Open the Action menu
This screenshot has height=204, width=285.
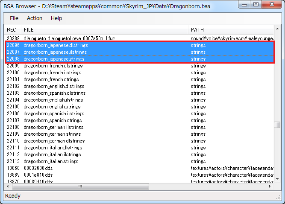point(35,18)
